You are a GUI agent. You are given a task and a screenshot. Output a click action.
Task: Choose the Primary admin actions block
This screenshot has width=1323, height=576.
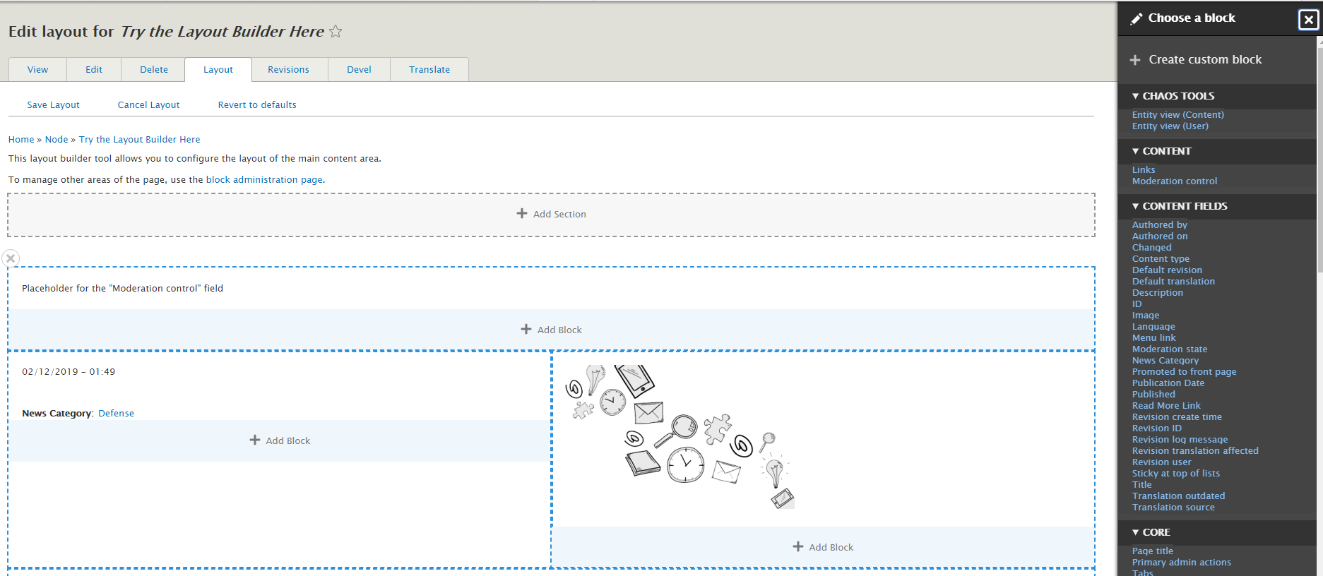(x=1182, y=563)
